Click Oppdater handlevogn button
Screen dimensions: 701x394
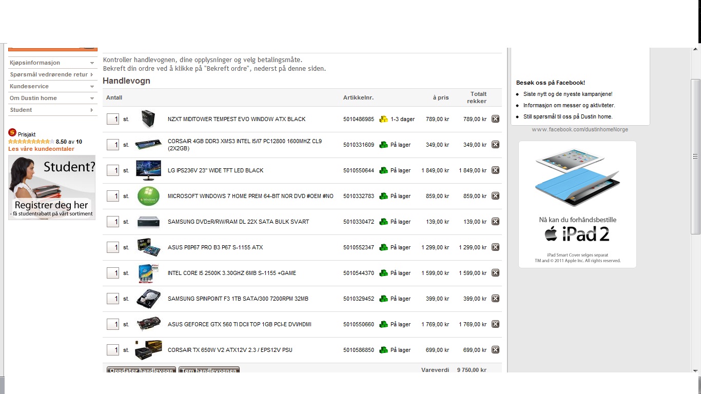[x=141, y=370]
